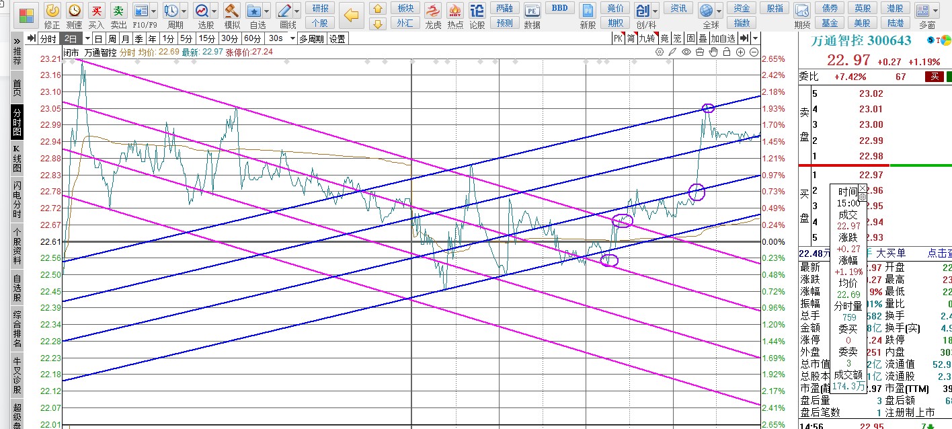
Task: Click the 加自选 add to watchlist button
Action: [723, 38]
